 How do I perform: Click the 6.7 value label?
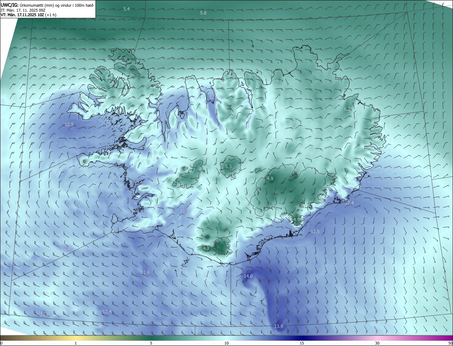point(279,81)
